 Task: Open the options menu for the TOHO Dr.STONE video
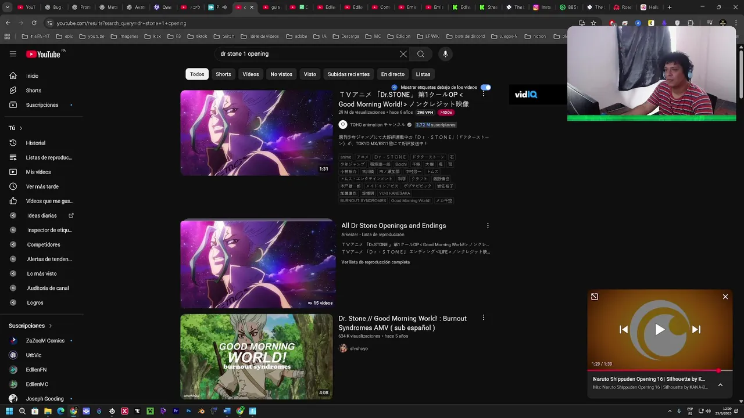(x=483, y=94)
